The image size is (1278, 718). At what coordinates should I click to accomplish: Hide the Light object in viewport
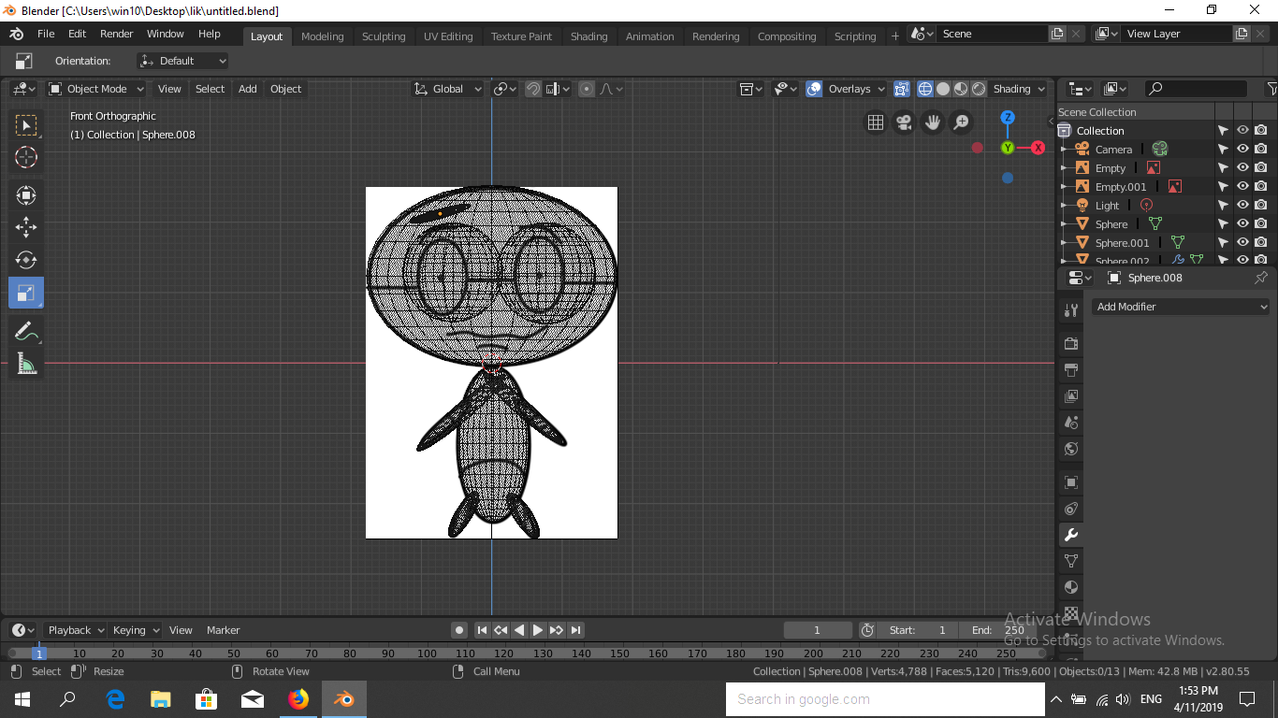[x=1242, y=205]
